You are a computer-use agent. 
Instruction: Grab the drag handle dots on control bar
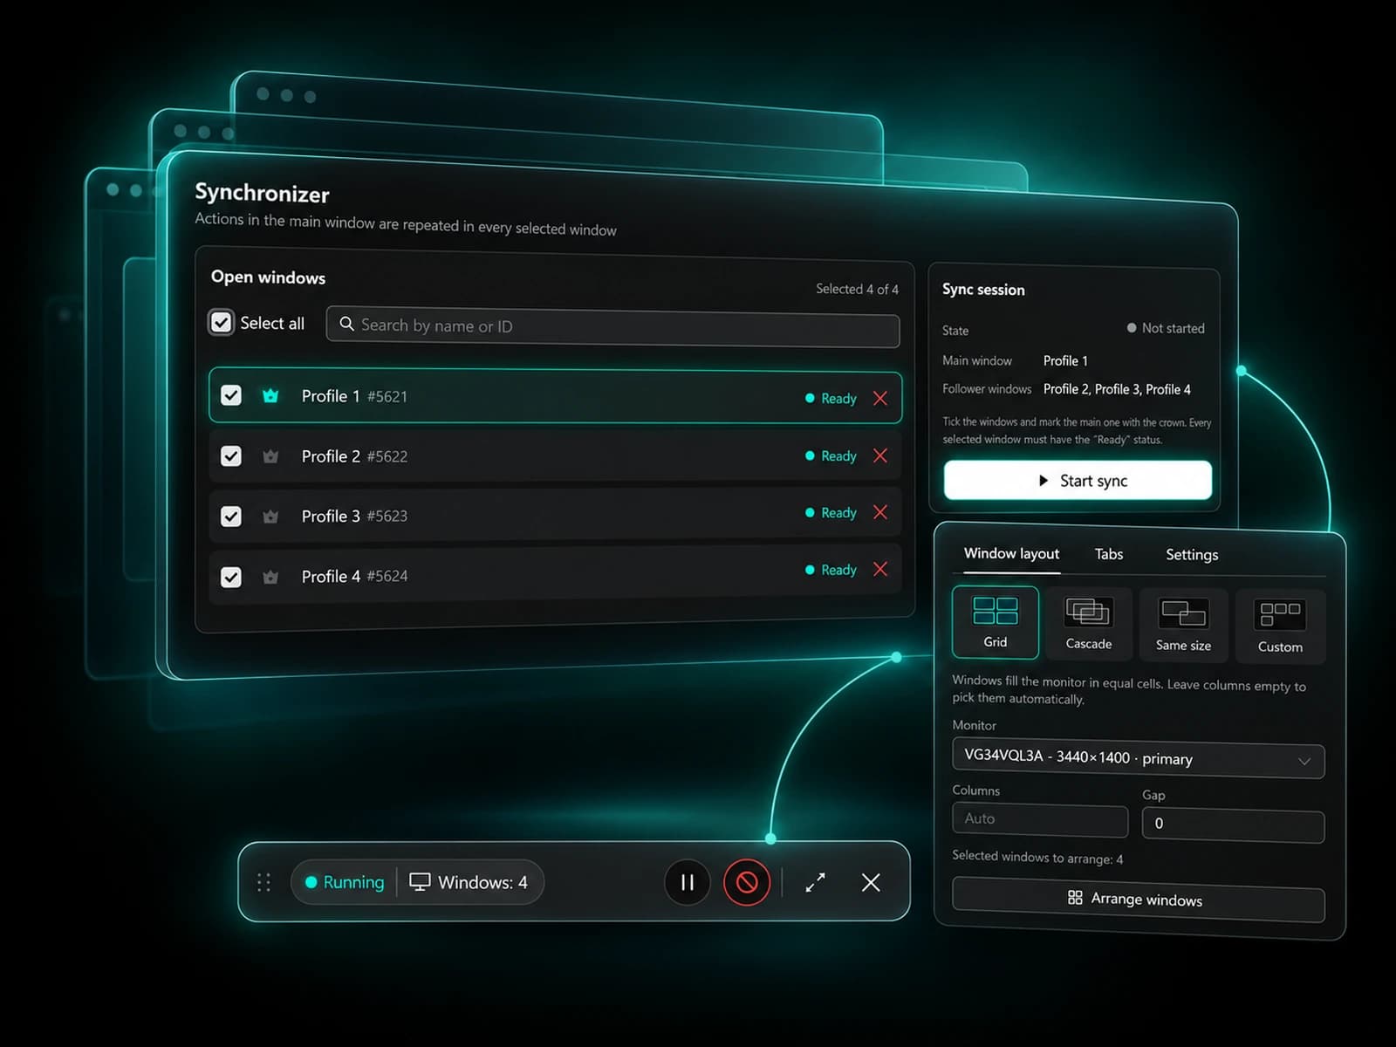pyautogui.click(x=263, y=882)
